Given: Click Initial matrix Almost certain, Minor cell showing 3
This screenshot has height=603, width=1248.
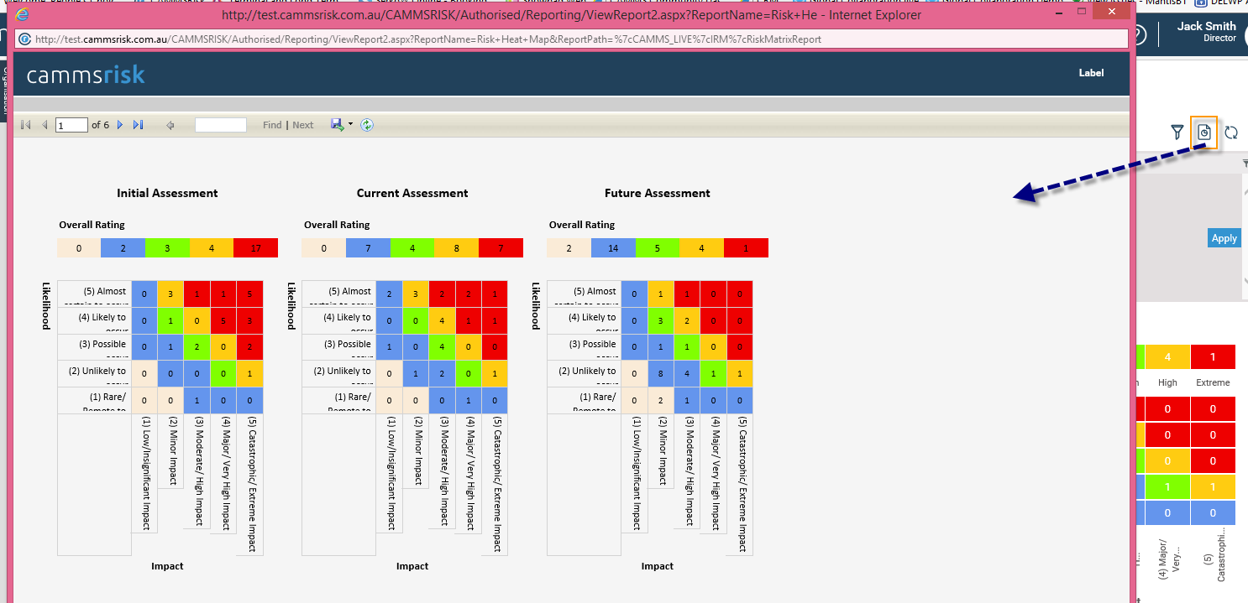Looking at the screenshot, I should (171, 294).
